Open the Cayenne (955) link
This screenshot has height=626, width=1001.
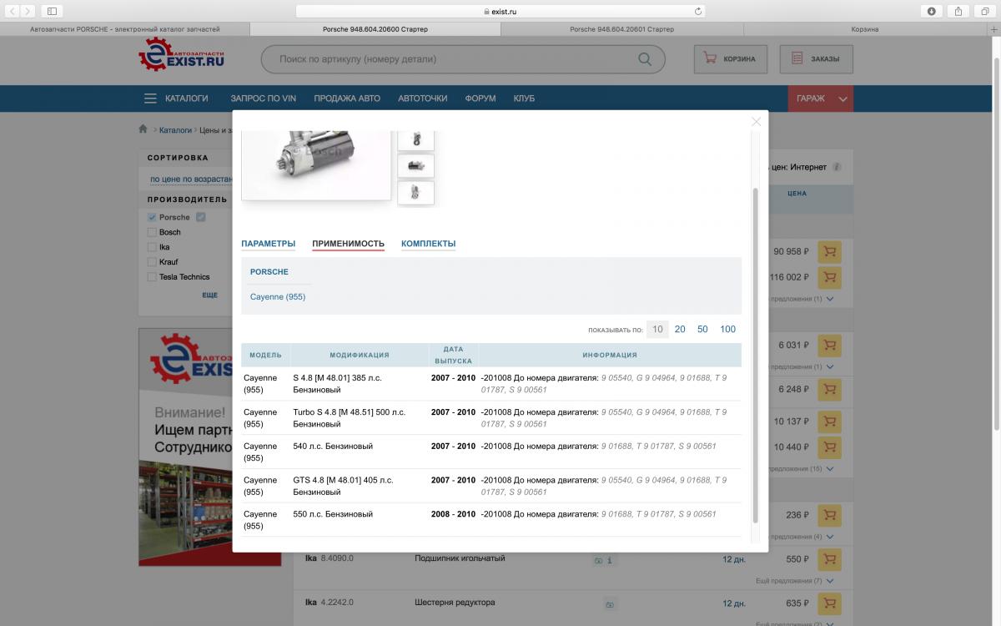278,297
